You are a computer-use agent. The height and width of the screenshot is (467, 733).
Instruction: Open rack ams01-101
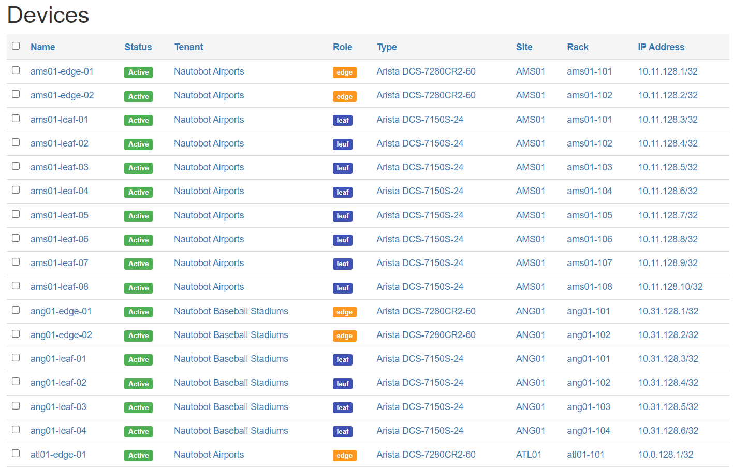click(589, 71)
